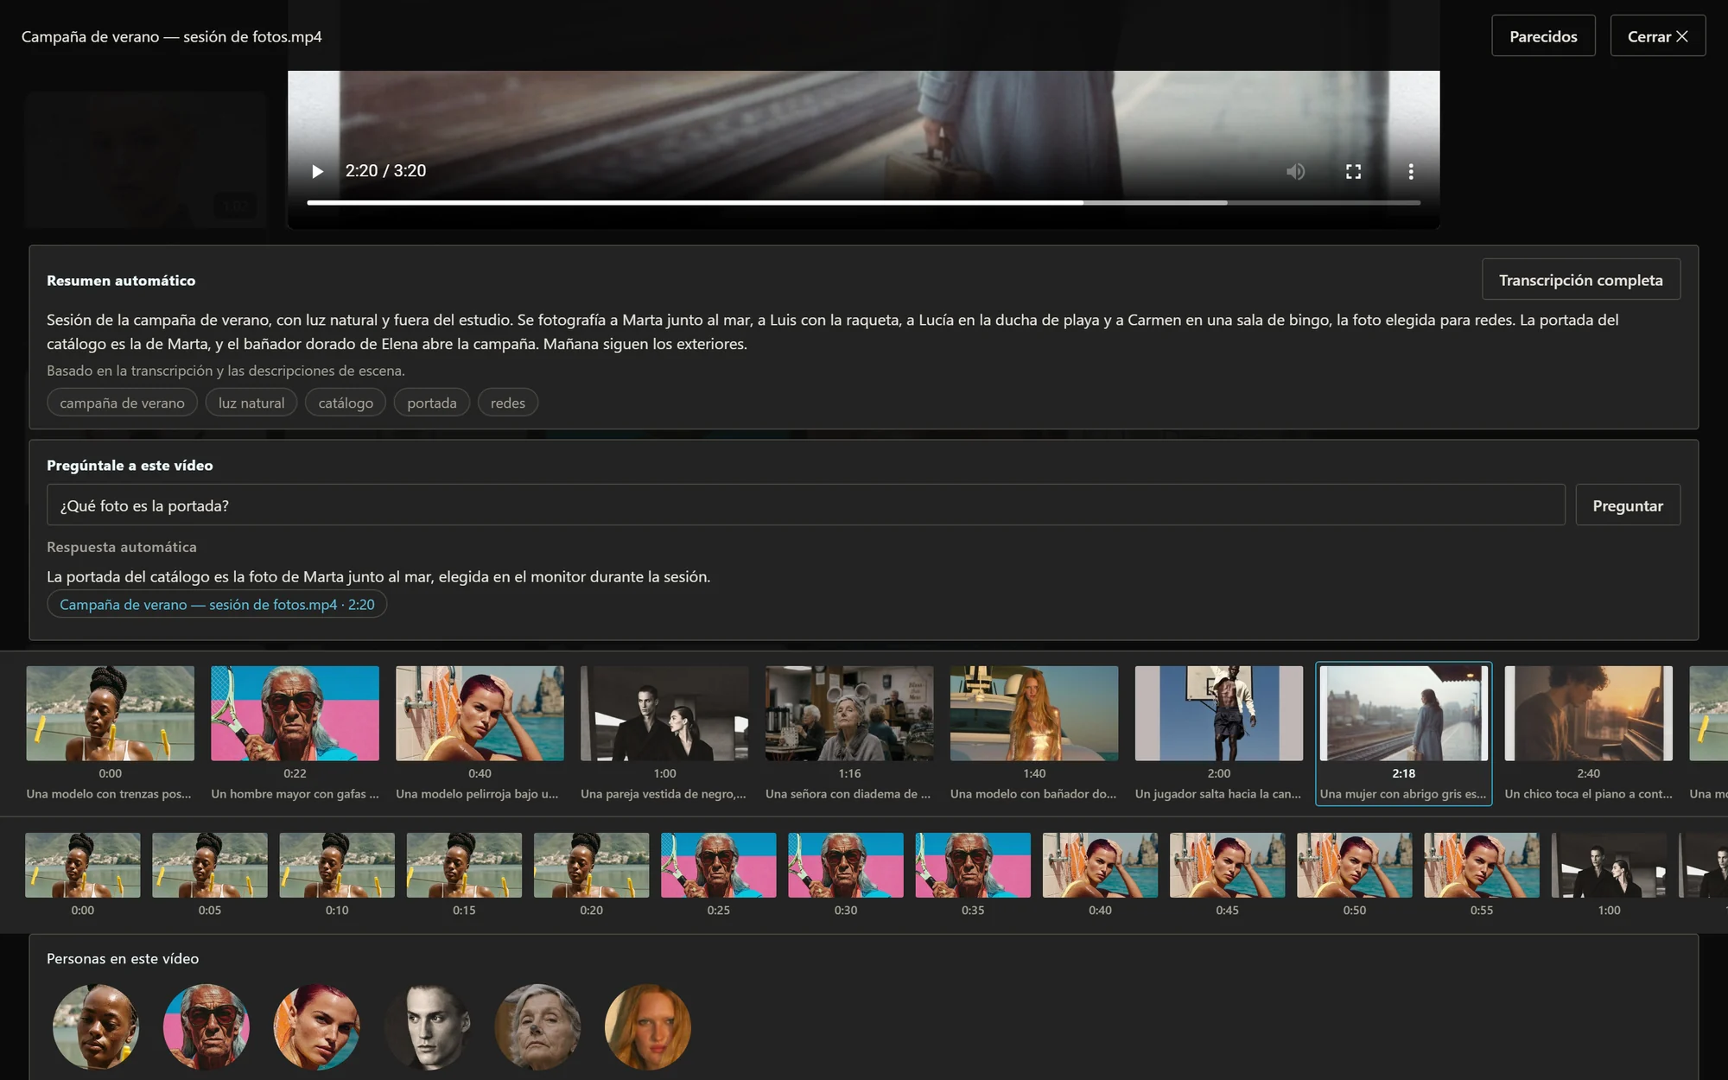Image resolution: width=1728 pixels, height=1080 pixels.
Task: Click the red-haired woman's face avatar
Action: [317, 1026]
